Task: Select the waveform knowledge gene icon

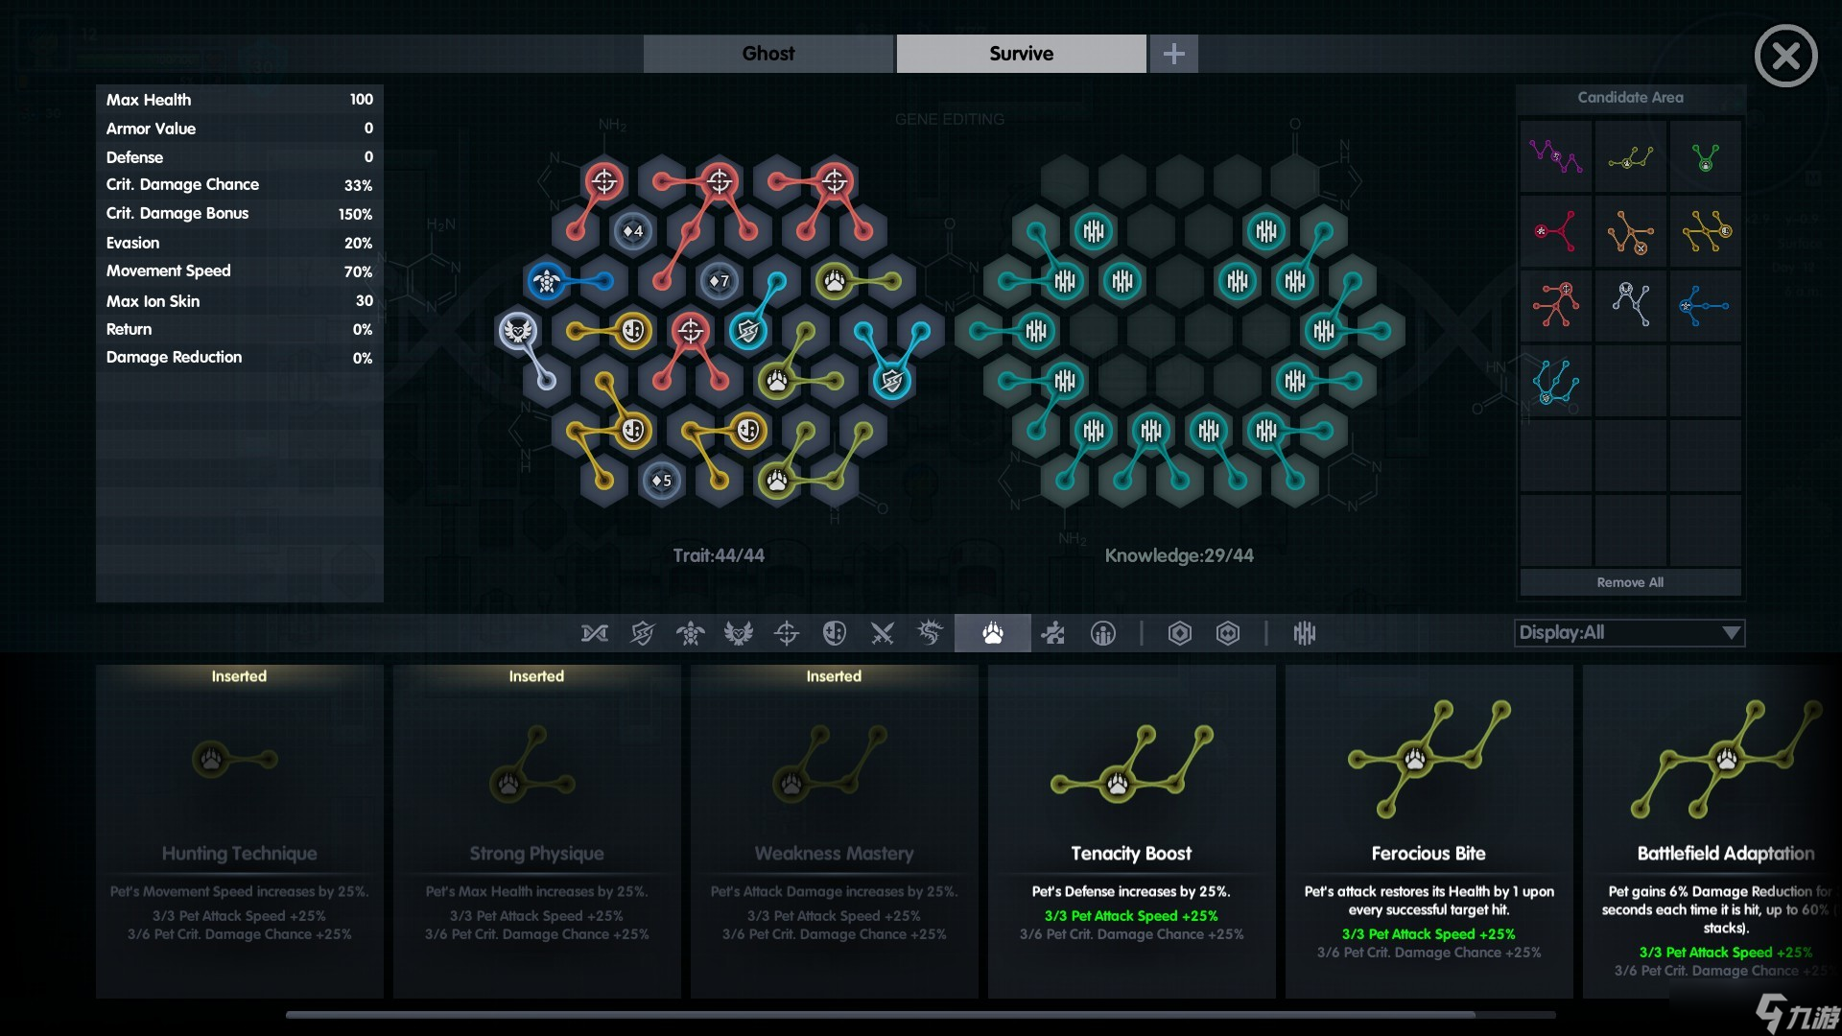Action: point(1303,632)
